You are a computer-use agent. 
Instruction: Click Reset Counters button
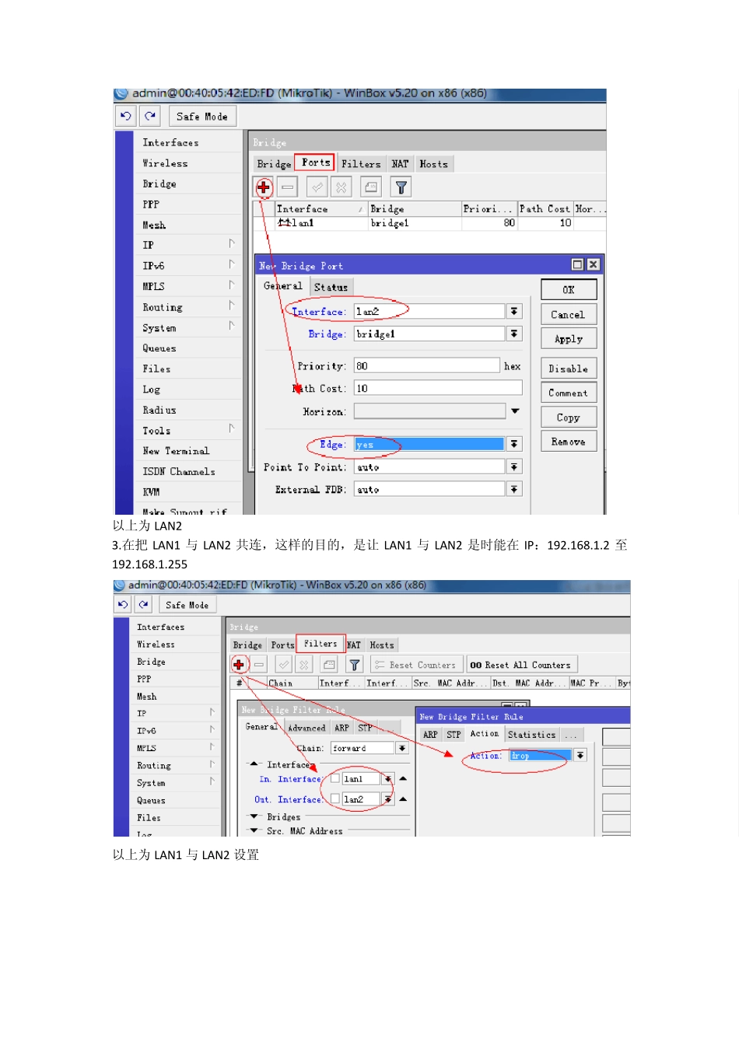(x=415, y=665)
